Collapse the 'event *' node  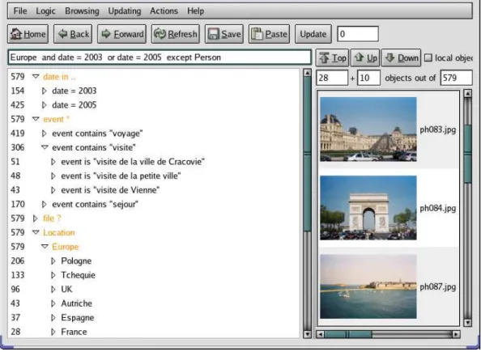click(x=36, y=119)
